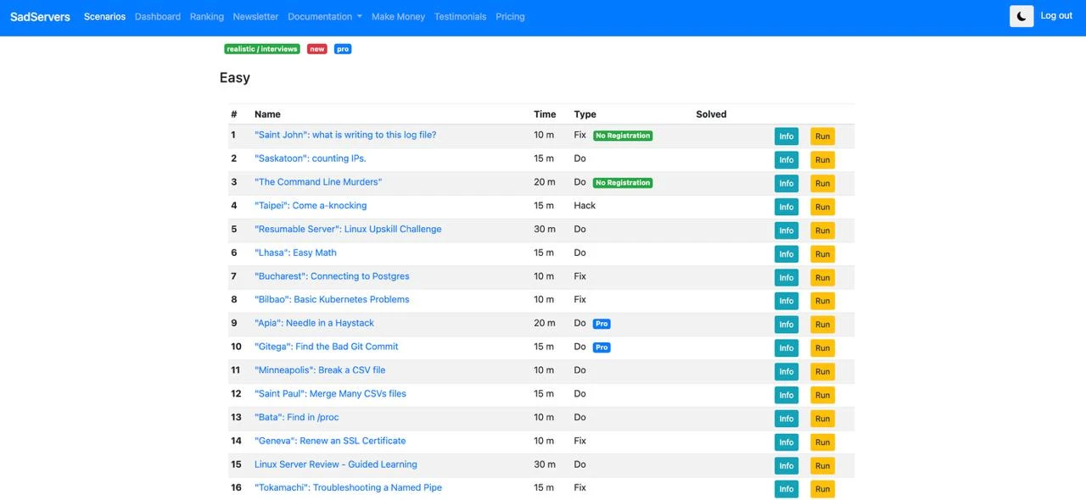
Task: Open "Gitega": Find the Bad Git Commit
Action: 326,347
